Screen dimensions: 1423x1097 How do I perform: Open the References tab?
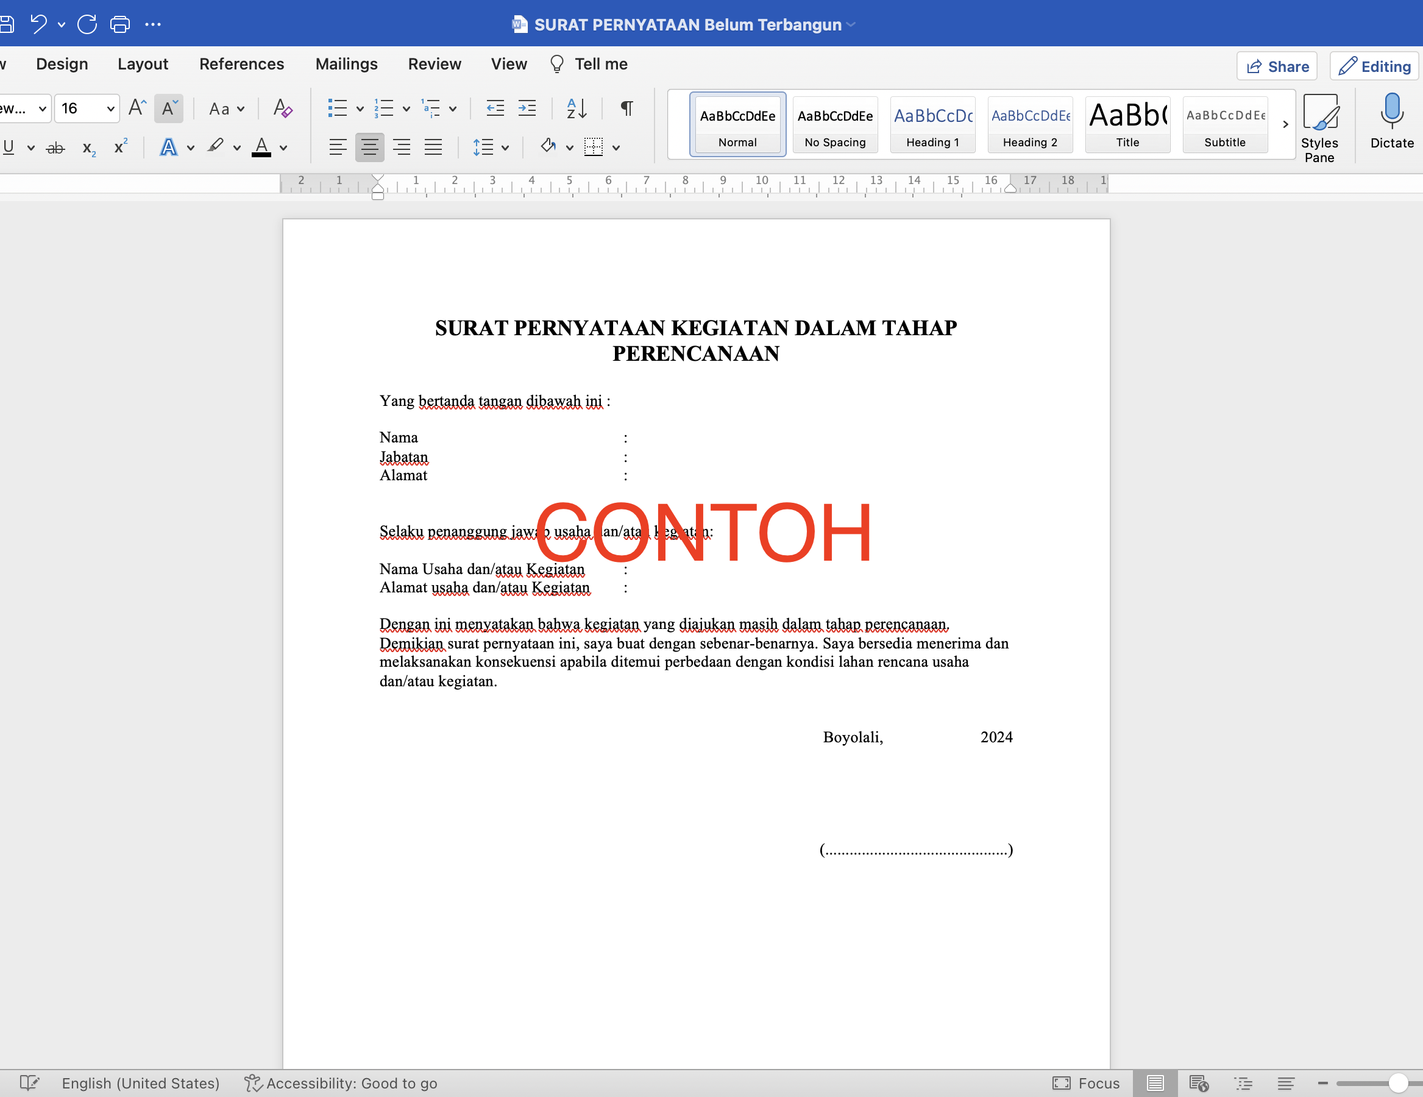[242, 64]
